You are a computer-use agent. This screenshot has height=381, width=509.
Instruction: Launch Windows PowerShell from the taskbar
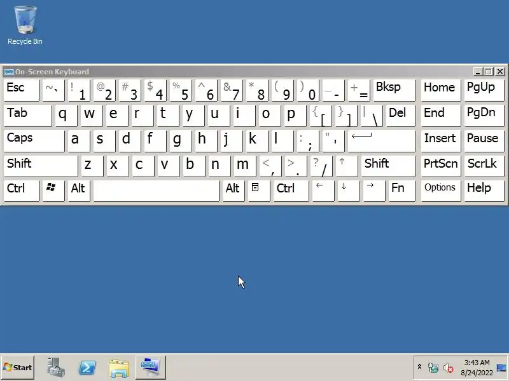point(87,368)
